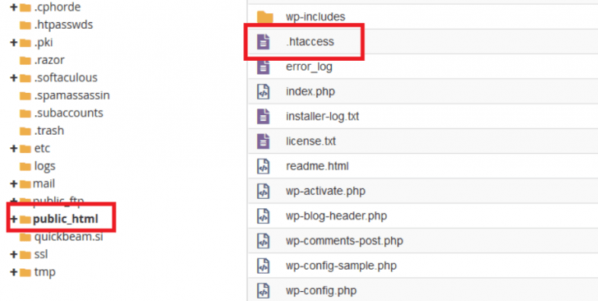Click the error_log file icon
The image size is (598, 301).
coord(263,67)
